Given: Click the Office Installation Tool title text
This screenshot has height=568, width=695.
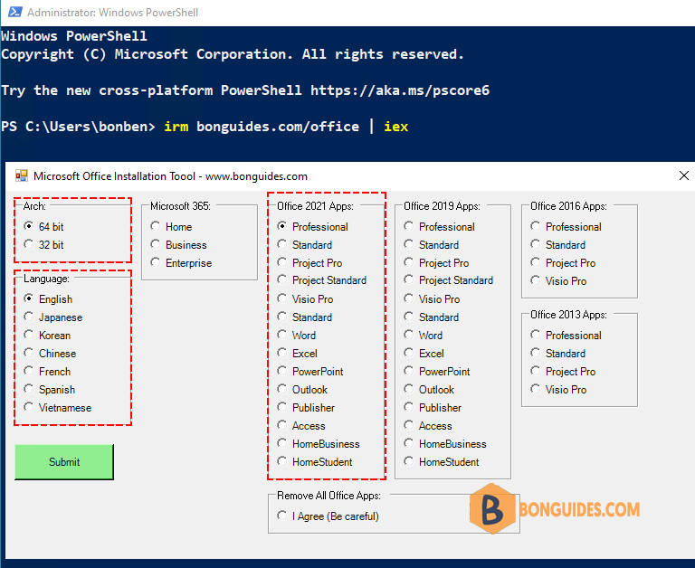Looking at the screenshot, I should [170, 176].
